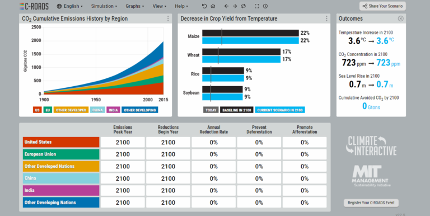The width and height of the screenshot is (430, 216).
Task: Edit United States Reductions Begin Year field
Action: (x=168, y=142)
